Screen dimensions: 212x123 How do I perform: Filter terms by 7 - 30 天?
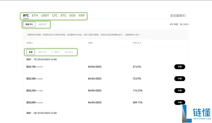click(55, 52)
